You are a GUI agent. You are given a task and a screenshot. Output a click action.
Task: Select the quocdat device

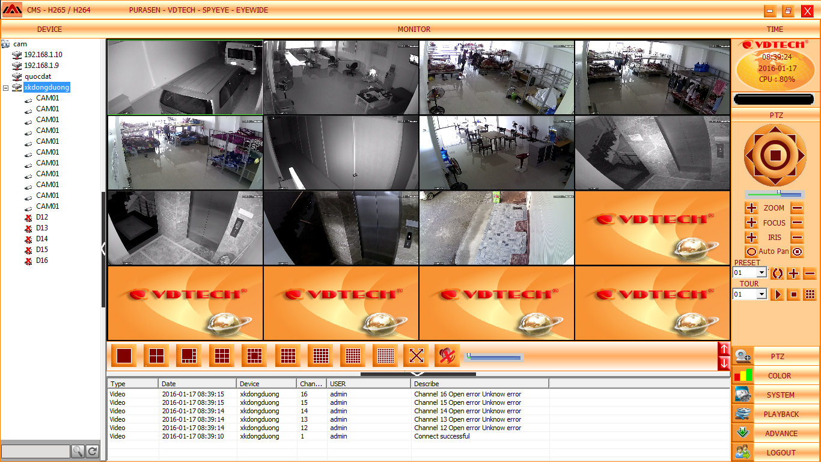38,76
